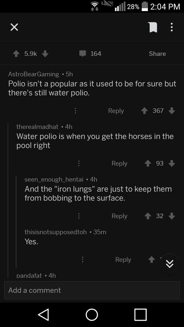Bookmark this post with the save icon

point(153,27)
